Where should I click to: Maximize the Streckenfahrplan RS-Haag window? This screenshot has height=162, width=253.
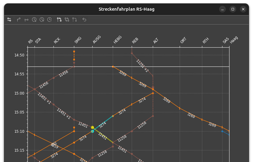(233, 9)
